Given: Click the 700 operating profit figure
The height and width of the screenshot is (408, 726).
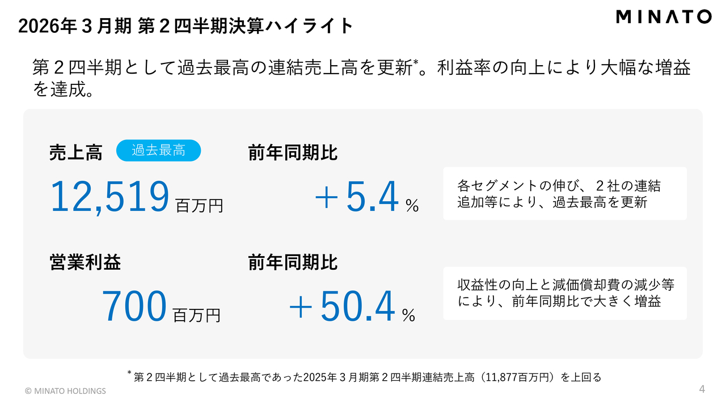Looking at the screenshot, I should [134, 307].
